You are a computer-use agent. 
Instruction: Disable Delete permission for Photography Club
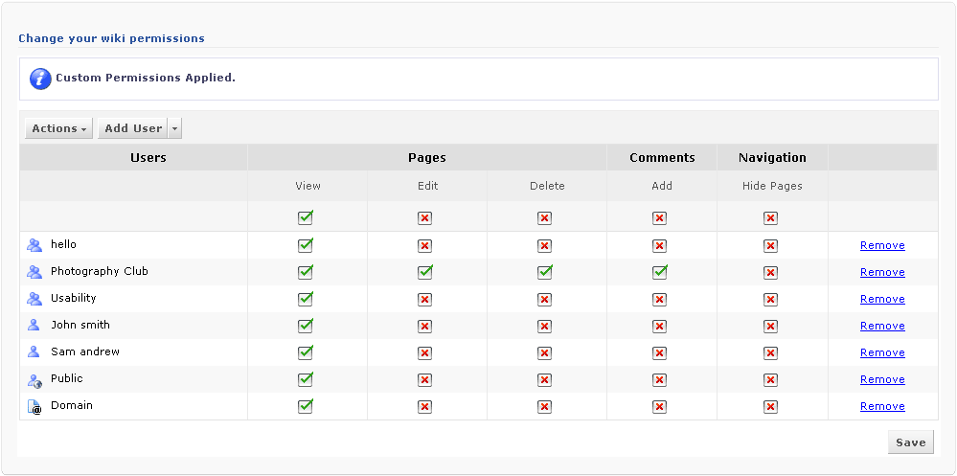[545, 272]
